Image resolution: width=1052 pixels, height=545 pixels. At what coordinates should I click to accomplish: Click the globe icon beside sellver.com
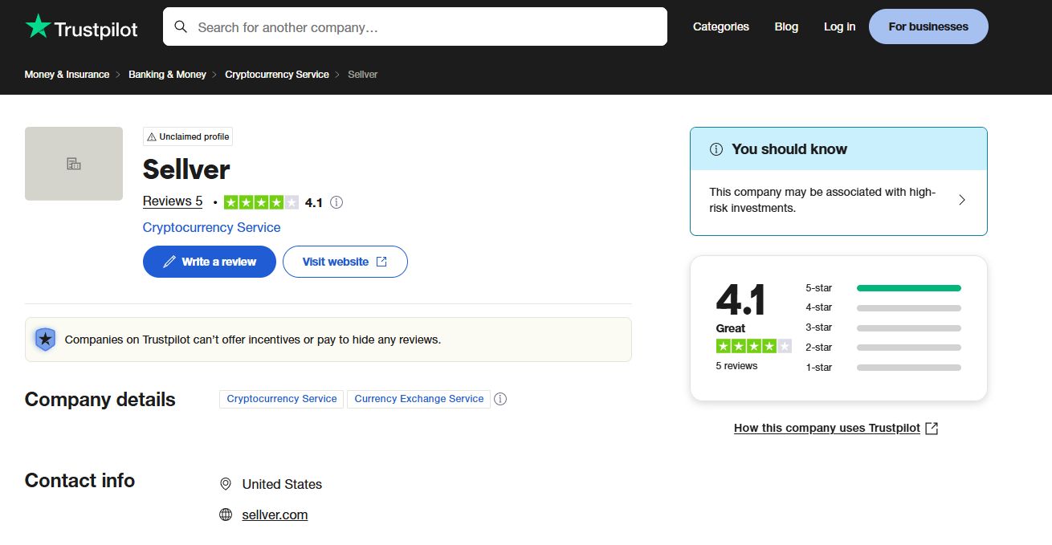pyautogui.click(x=226, y=514)
